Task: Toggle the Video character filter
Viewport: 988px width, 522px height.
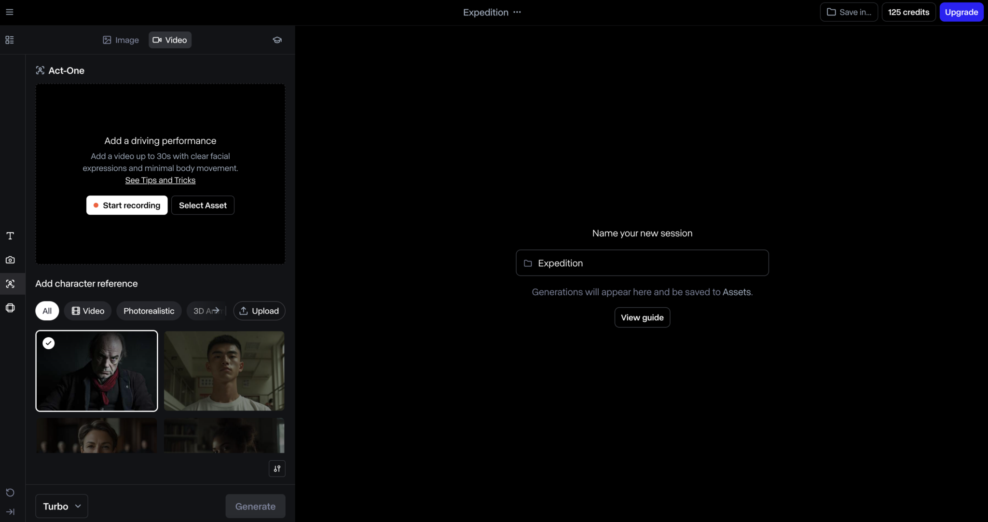Action: [x=87, y=311]
